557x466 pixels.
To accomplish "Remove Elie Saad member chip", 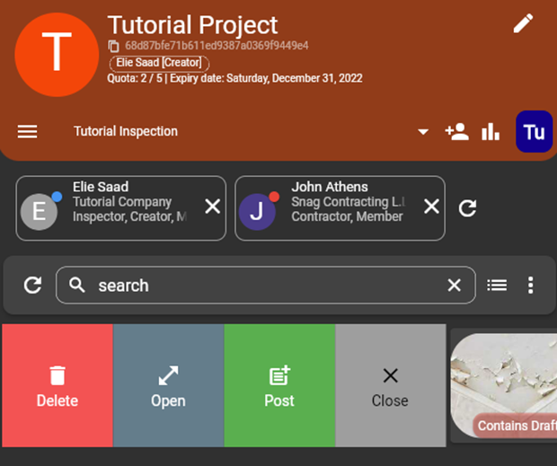I will [x=212, y=207].
